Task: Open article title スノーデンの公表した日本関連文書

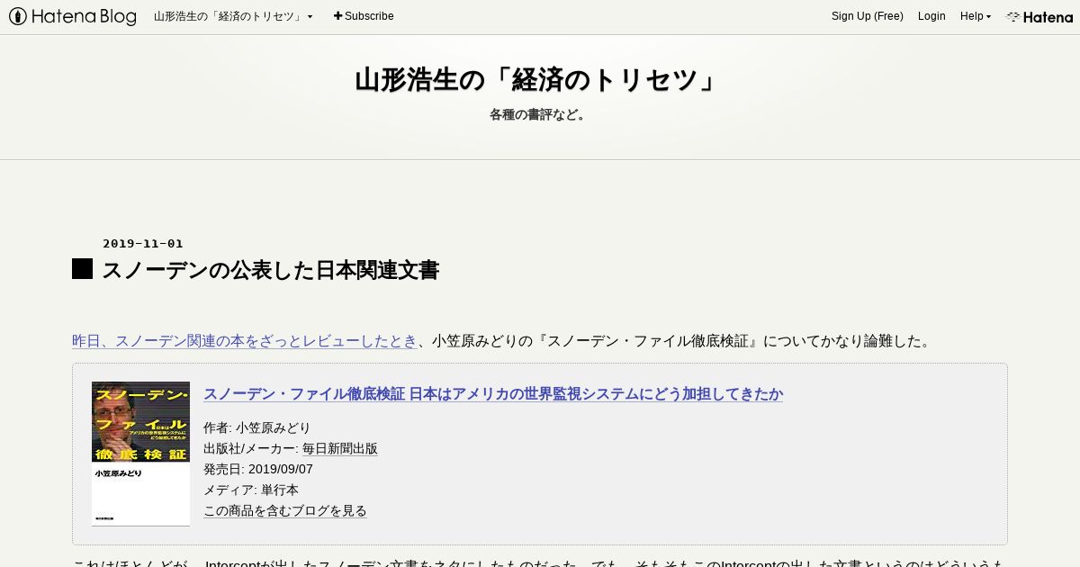Action: [270, 270]
